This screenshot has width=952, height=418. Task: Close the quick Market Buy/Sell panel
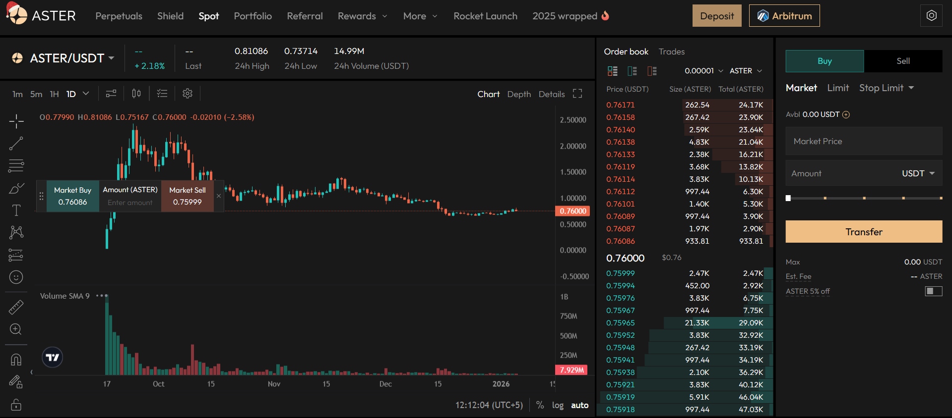tap(219, 196)
